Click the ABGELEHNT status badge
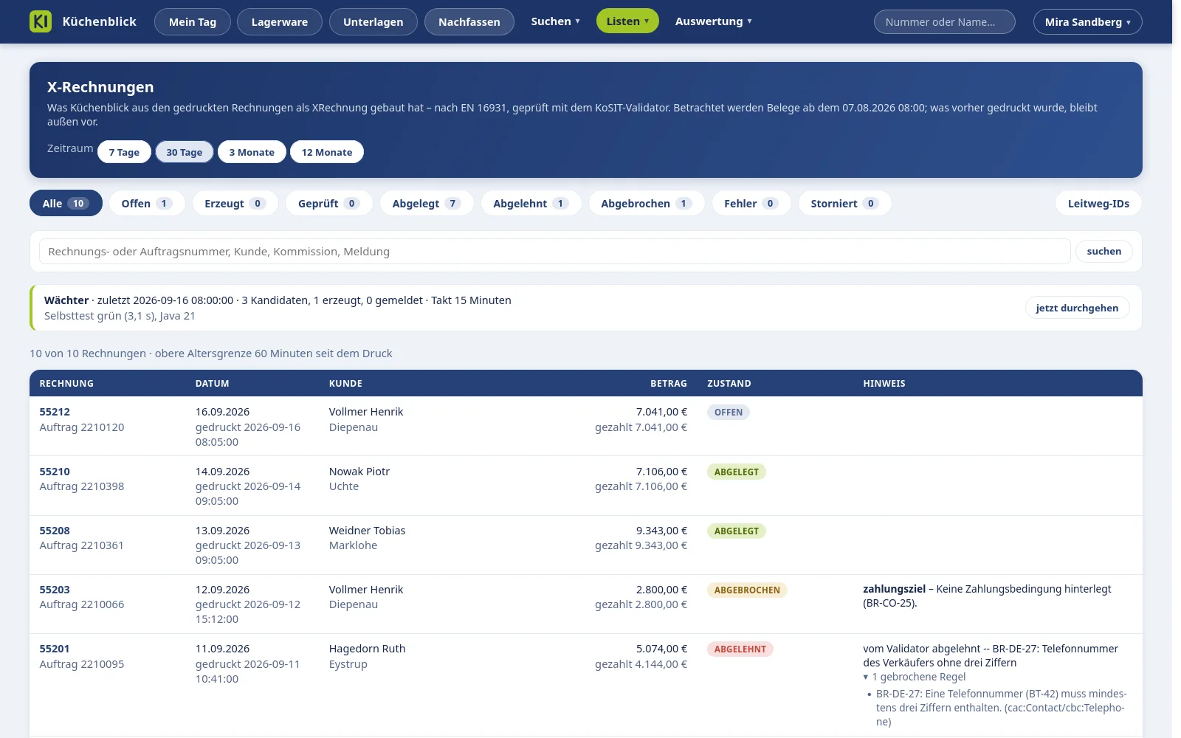 point(740,649)
